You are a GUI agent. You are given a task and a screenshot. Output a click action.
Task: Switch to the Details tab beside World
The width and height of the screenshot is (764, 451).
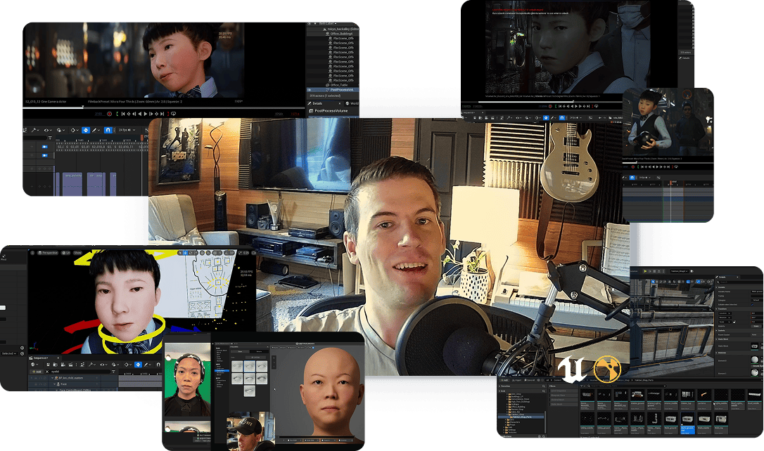pos(317,103)
